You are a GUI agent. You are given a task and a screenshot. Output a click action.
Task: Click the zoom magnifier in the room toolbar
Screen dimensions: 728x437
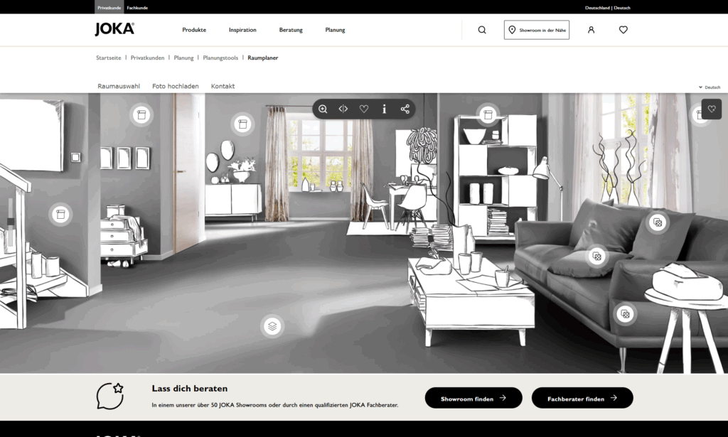323,109
